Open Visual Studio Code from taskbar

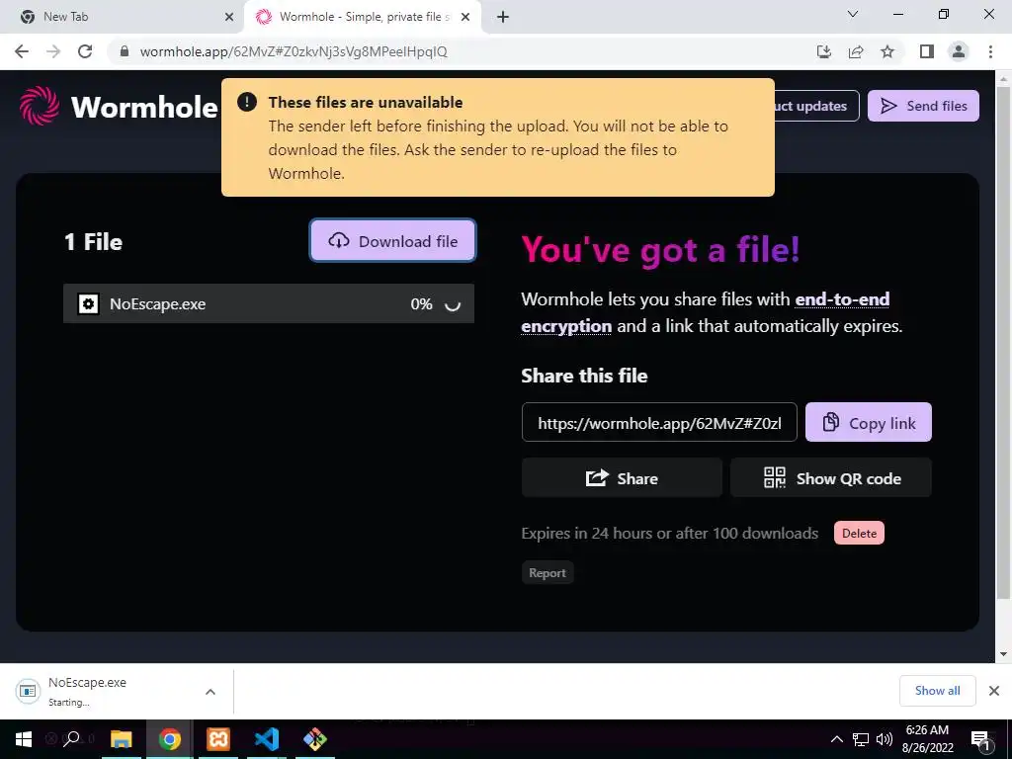[x=267, y=739]
